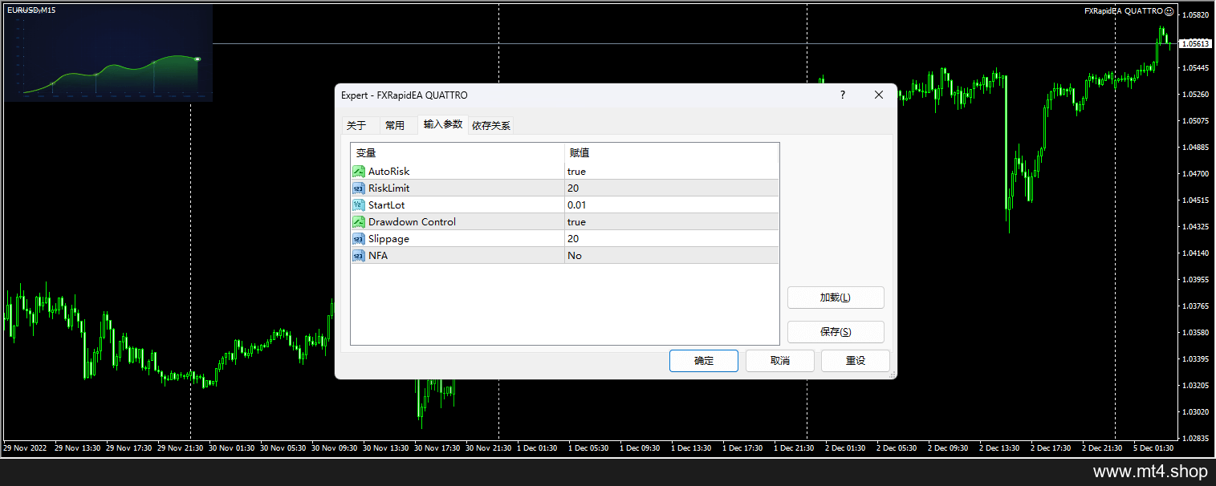Select the AutoRisk variable name

coord(389,172)
